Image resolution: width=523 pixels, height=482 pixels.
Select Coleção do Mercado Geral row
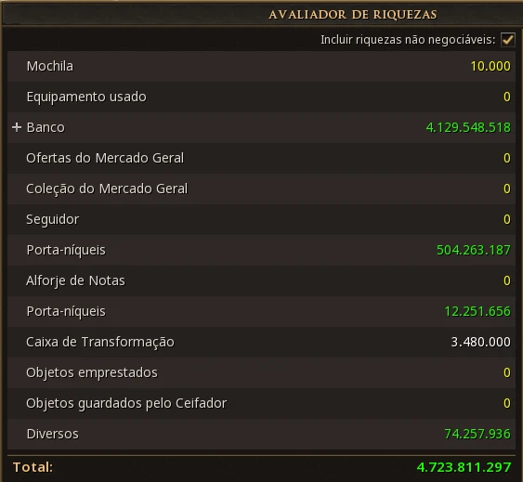(x=261, y=189)
